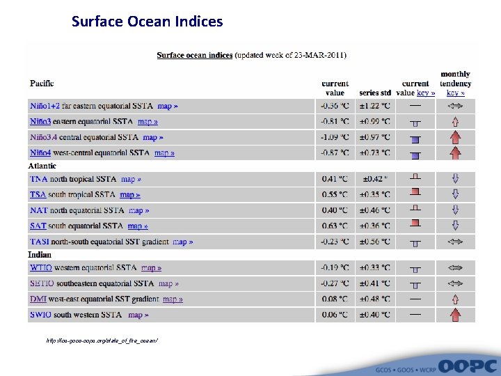Screen dimensions: 501x376
Task: Open the map link for Niño3
Action: coord(148,121)
